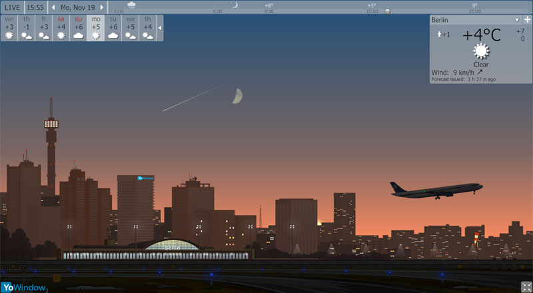Click the moon icon on the timeline
533x293 pixels.
(x=234, y=5)
